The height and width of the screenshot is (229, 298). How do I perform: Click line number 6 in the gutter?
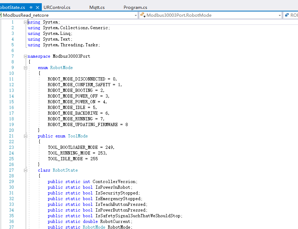point(13,51)
